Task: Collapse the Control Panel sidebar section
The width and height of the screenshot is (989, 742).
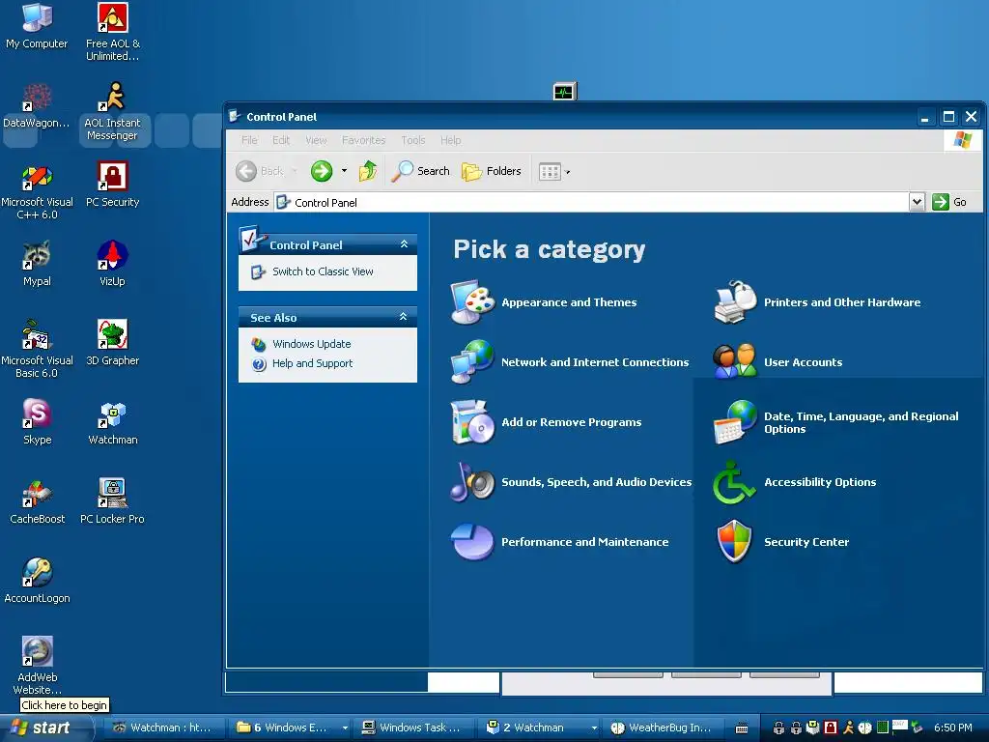Action: point(405,244)
